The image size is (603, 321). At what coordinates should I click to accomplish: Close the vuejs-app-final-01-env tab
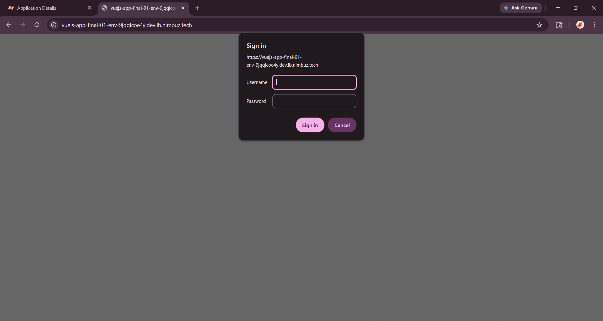point(183,8)
